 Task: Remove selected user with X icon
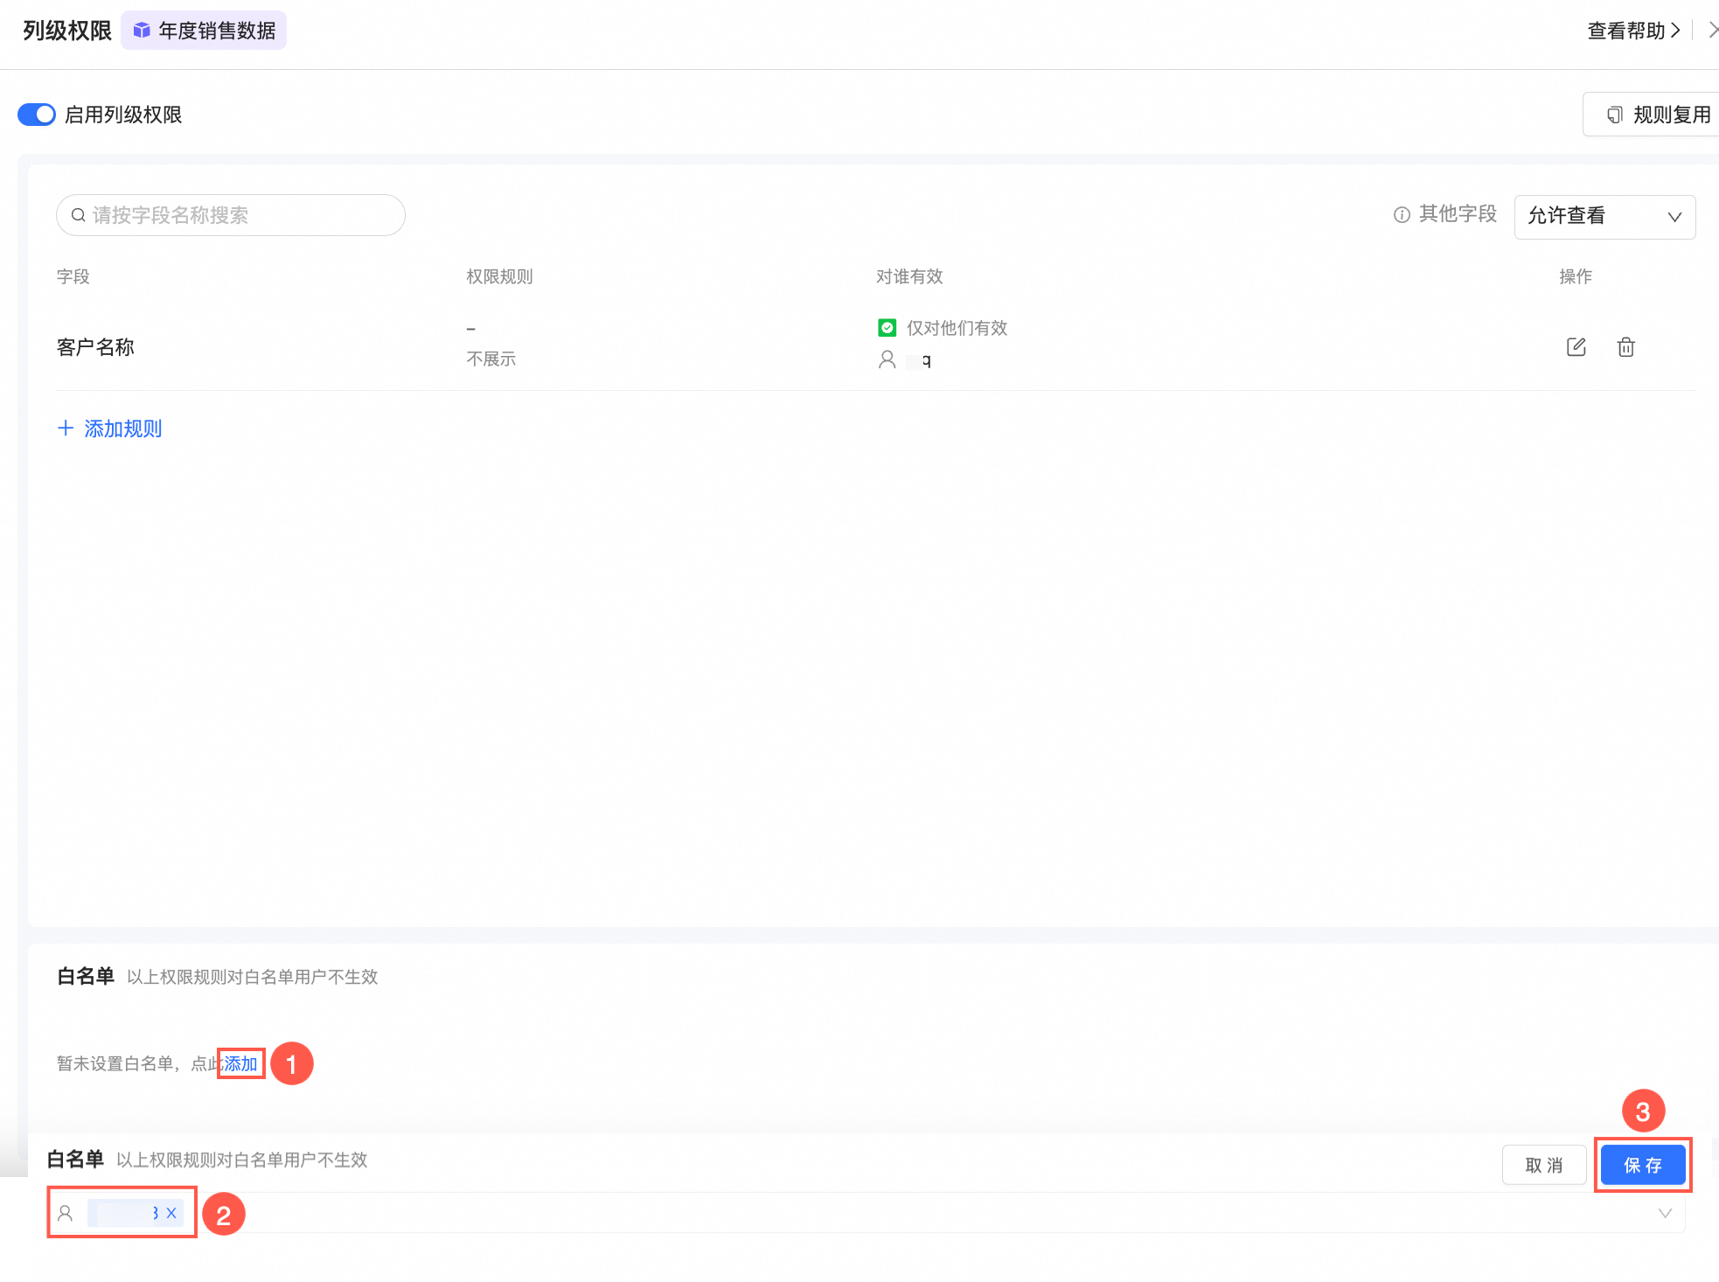pos(171,1213)
